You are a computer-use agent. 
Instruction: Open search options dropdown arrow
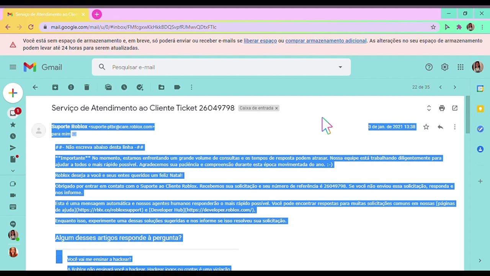tap(340, 67)
